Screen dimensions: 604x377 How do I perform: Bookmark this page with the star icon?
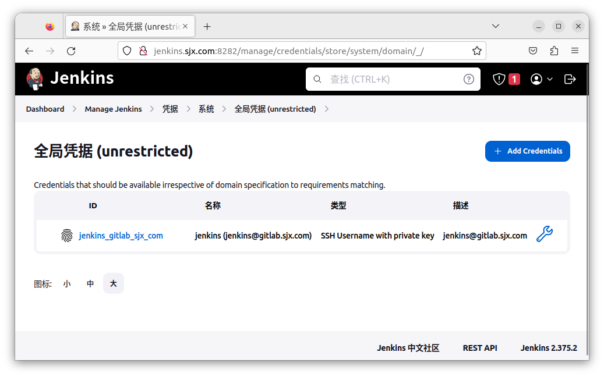pos(476,51)
